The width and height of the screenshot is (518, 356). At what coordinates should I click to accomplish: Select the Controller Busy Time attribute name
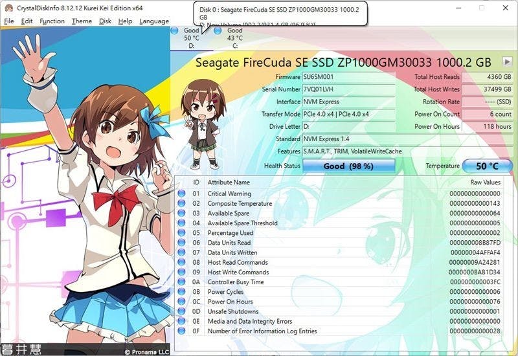(236, 282)
